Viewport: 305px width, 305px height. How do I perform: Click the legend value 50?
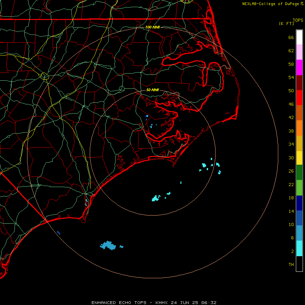pyautogui.click(x=291, y=91)
